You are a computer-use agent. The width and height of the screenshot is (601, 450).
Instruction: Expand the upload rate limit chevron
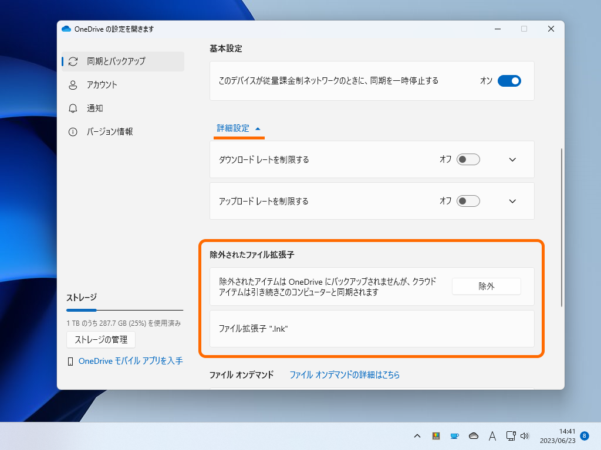(512, 201)
